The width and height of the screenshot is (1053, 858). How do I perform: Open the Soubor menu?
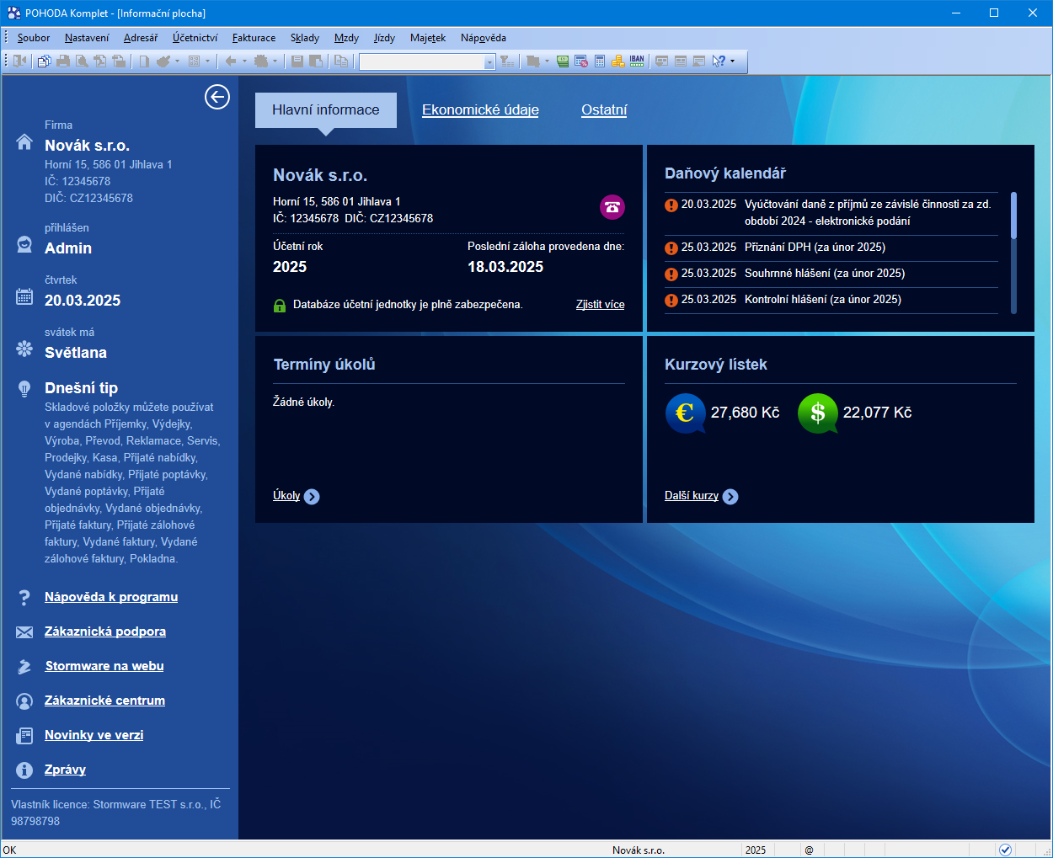tap(34, 38)
